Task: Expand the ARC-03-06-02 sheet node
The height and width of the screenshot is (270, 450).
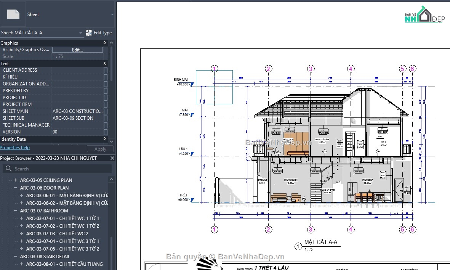Action: click(x=21, y=203)
